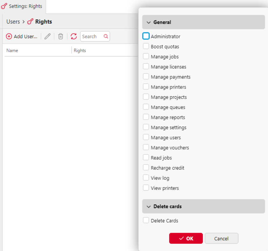The width and height of the screenshot is (268, 251).
Task: Click the key icon in Rights breadcrumb
Action: 30,22
